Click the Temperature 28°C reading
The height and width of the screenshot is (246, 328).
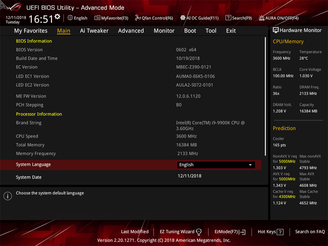click(x=303, y=58)
